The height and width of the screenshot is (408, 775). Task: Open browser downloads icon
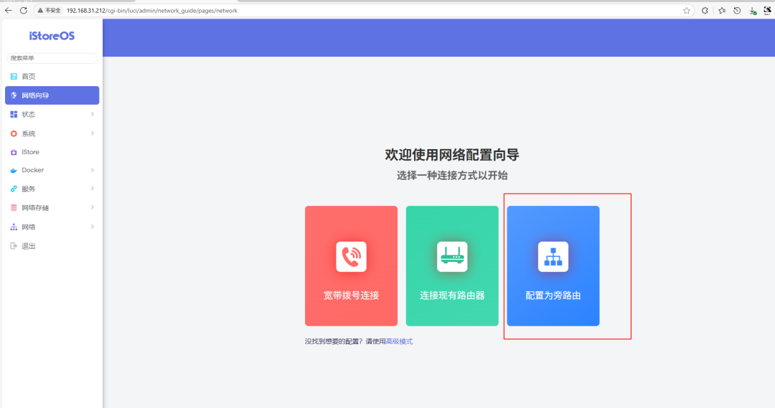tap(753, 11)
